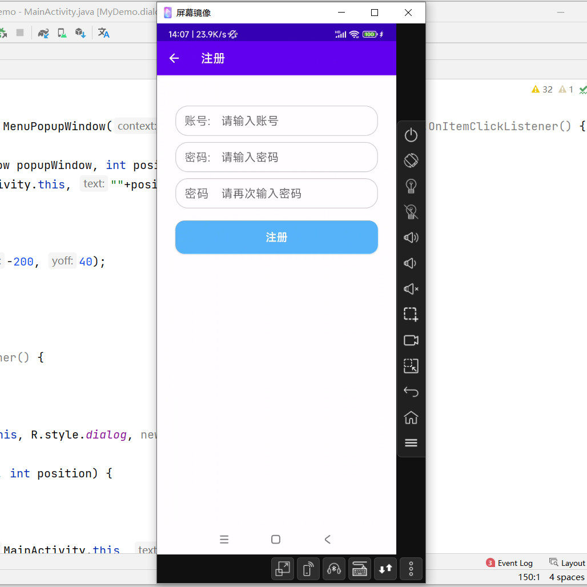Click the Gradle sync elephant icon in IDE
The image size is (587, 587).
[43, 33]
